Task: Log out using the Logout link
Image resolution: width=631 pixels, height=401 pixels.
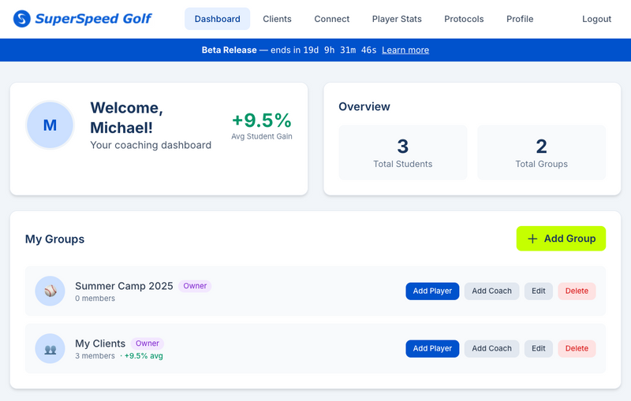Action: pos(596,19)
